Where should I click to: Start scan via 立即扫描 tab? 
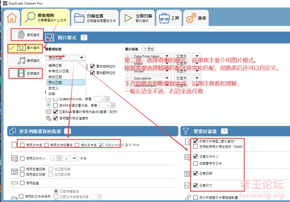point(138,18)
